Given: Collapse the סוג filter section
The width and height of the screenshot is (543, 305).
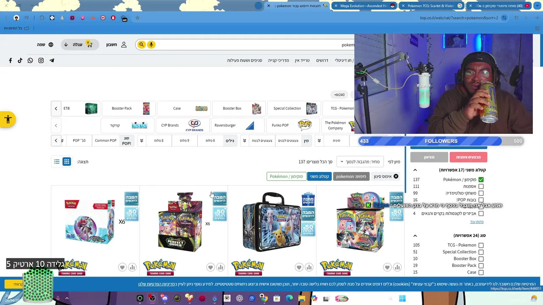Looking at the screenshot, I should [x=415, y=236].
